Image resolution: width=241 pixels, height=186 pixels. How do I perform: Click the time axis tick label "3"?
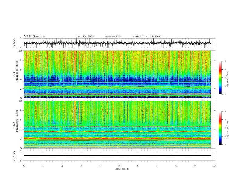pyautogui.click(x=81, y=166)
